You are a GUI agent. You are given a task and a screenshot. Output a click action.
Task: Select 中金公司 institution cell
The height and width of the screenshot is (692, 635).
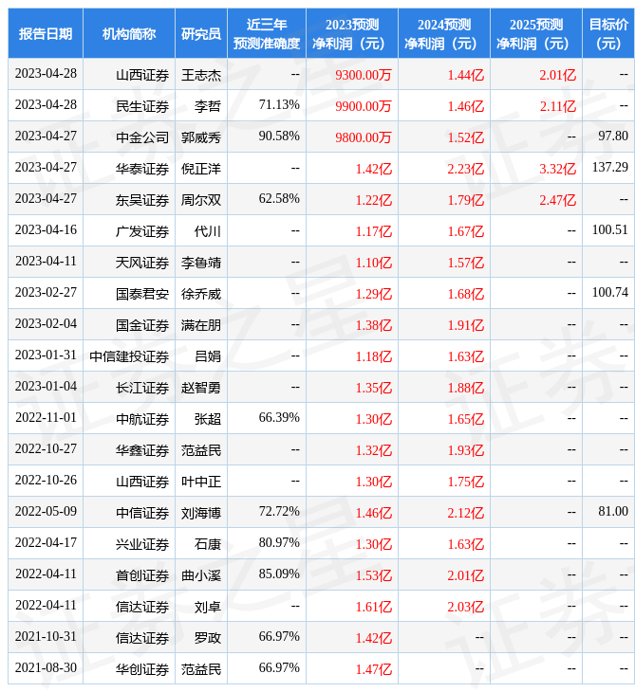tap(128, 137)
